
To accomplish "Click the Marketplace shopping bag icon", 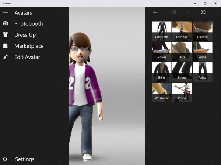I will click(6, 46).
